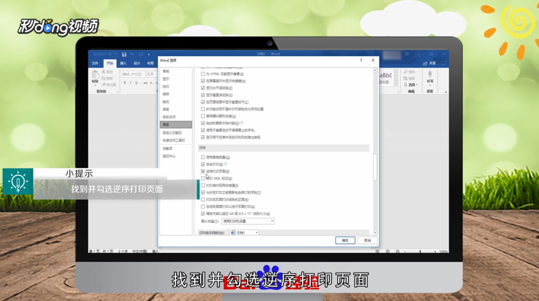Select 保存 category in Word Options
Image resolution: width=539 pixels, height=301 pixels.
coord(176,94)
